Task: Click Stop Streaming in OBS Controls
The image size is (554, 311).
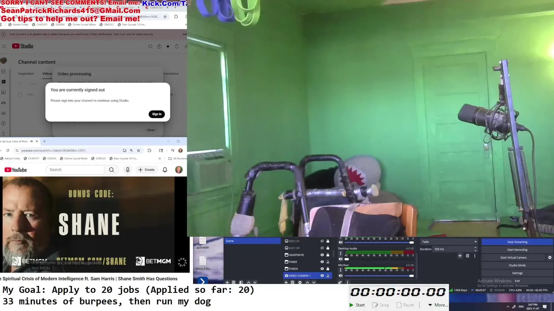Action: pyautogui.click(x=517, y=242)
